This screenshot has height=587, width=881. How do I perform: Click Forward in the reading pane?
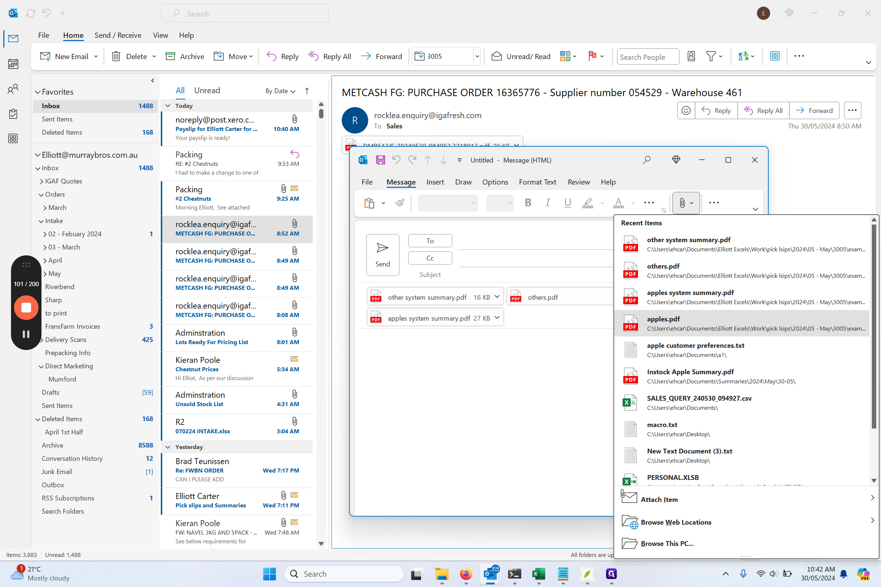coord(814,110)
